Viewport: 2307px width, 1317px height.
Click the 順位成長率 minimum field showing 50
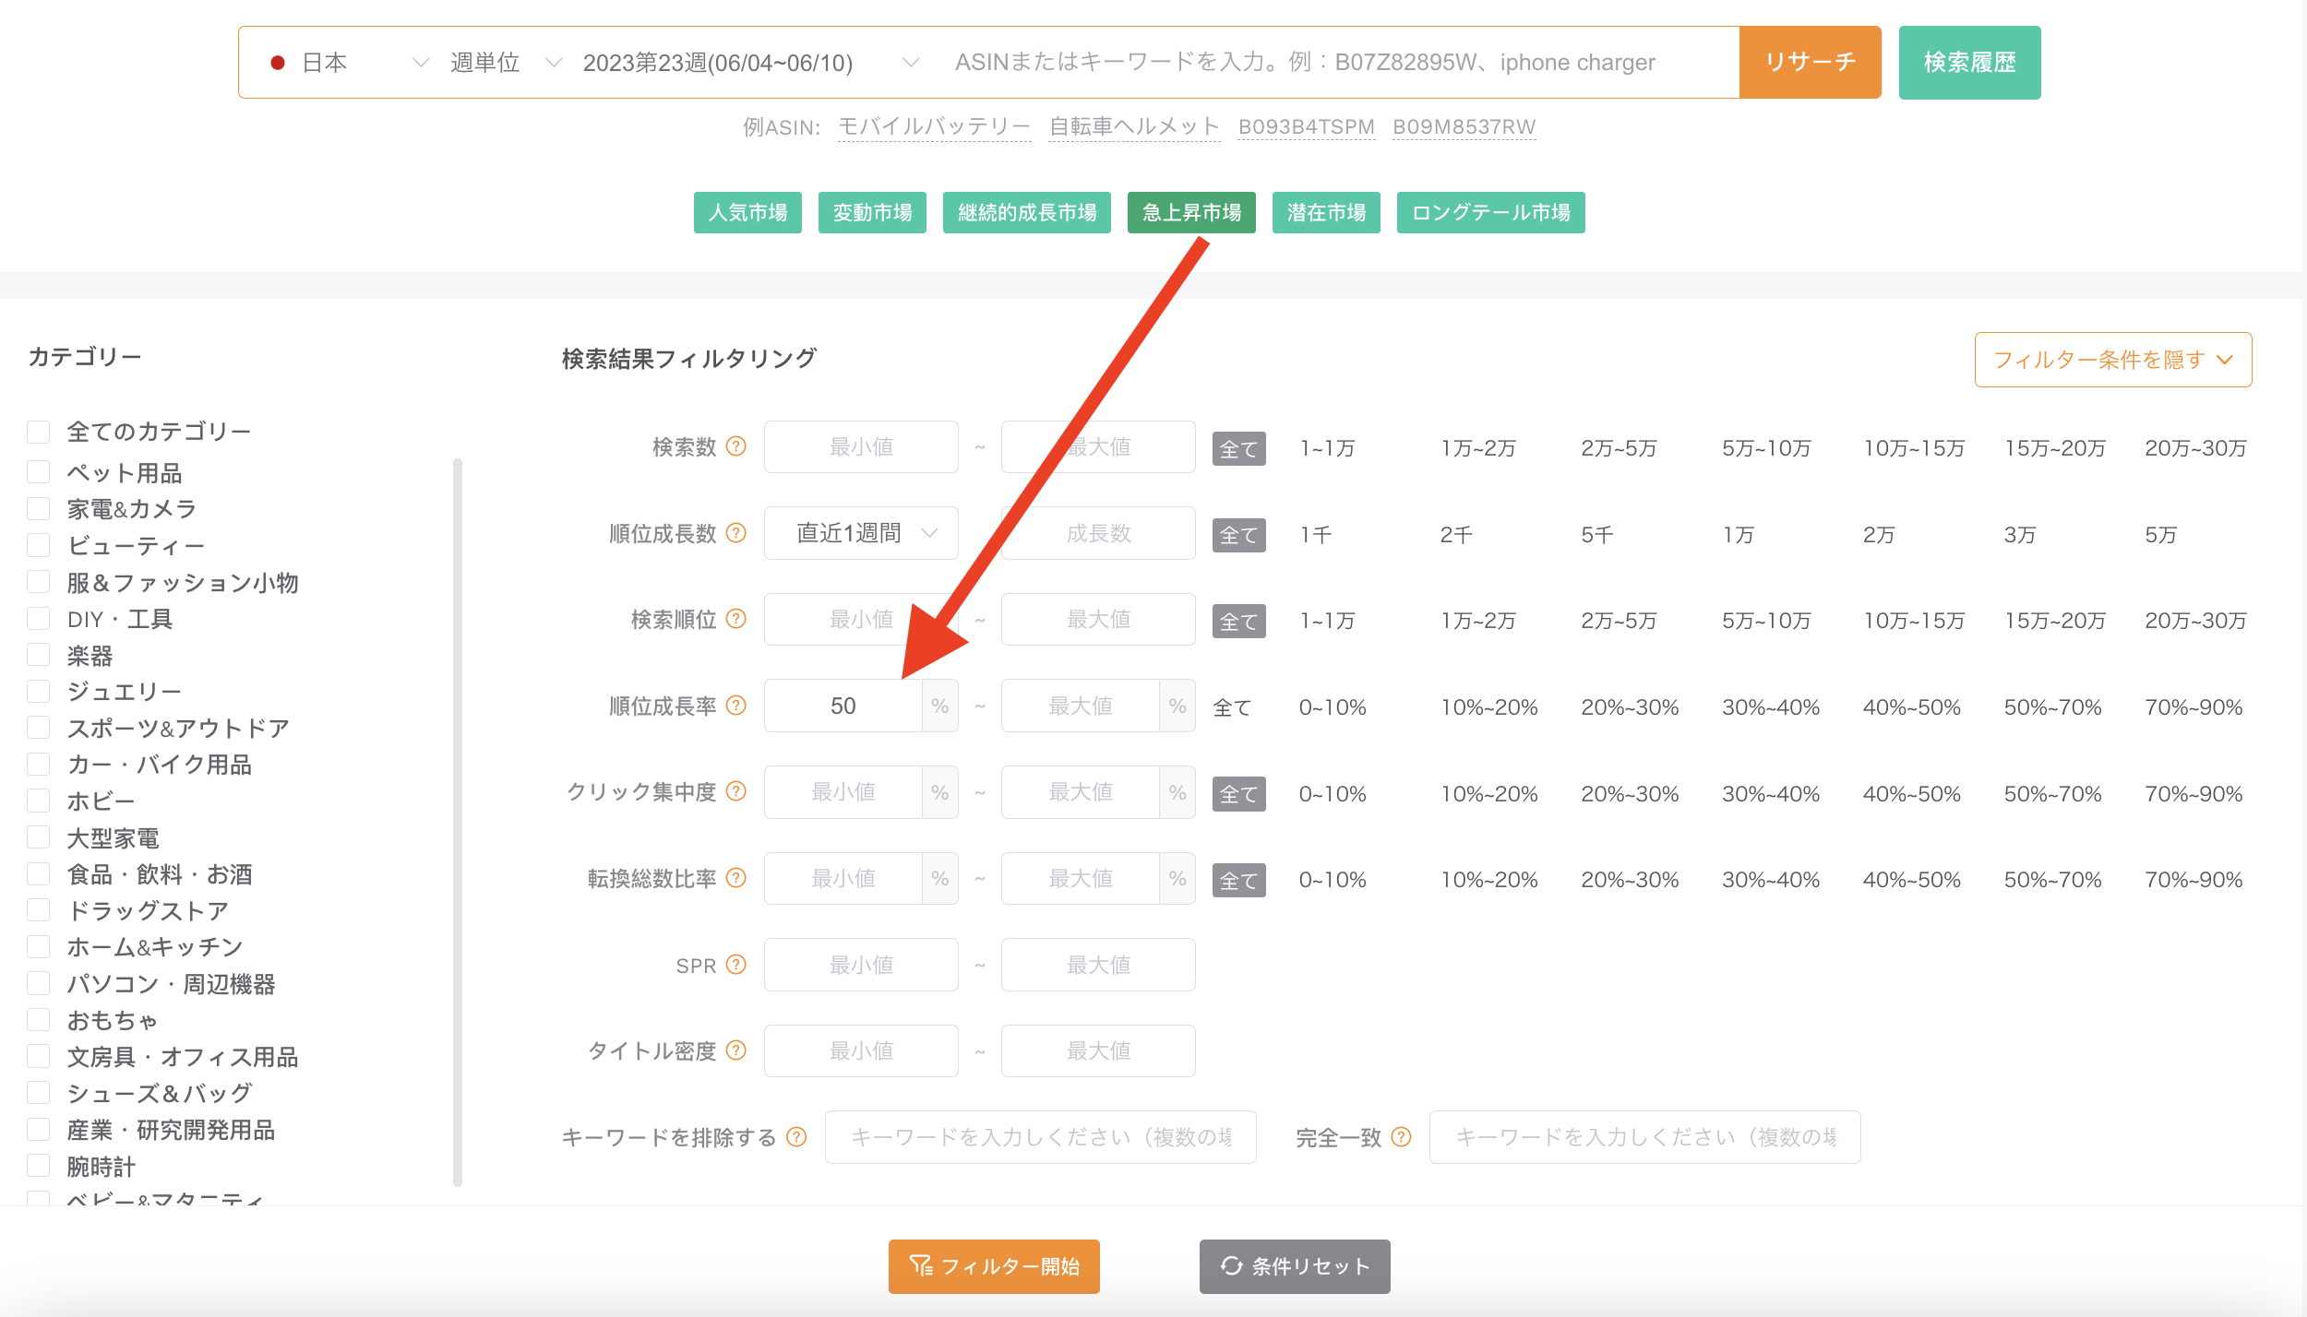tap(843, 706)
